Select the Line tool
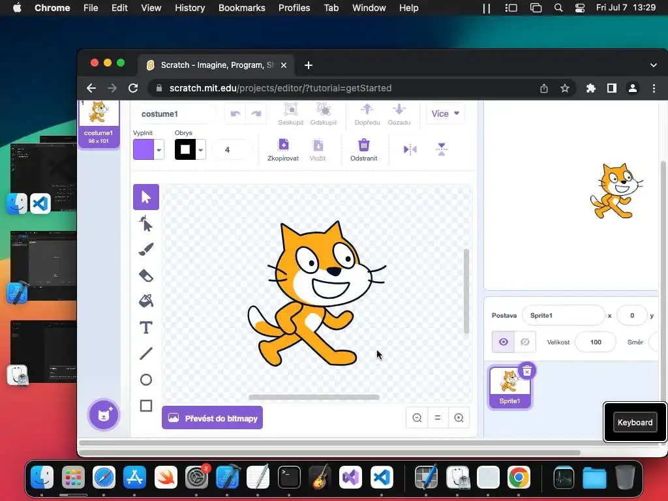The height and width of the screenshot is (501, 668). pos(146,354)
